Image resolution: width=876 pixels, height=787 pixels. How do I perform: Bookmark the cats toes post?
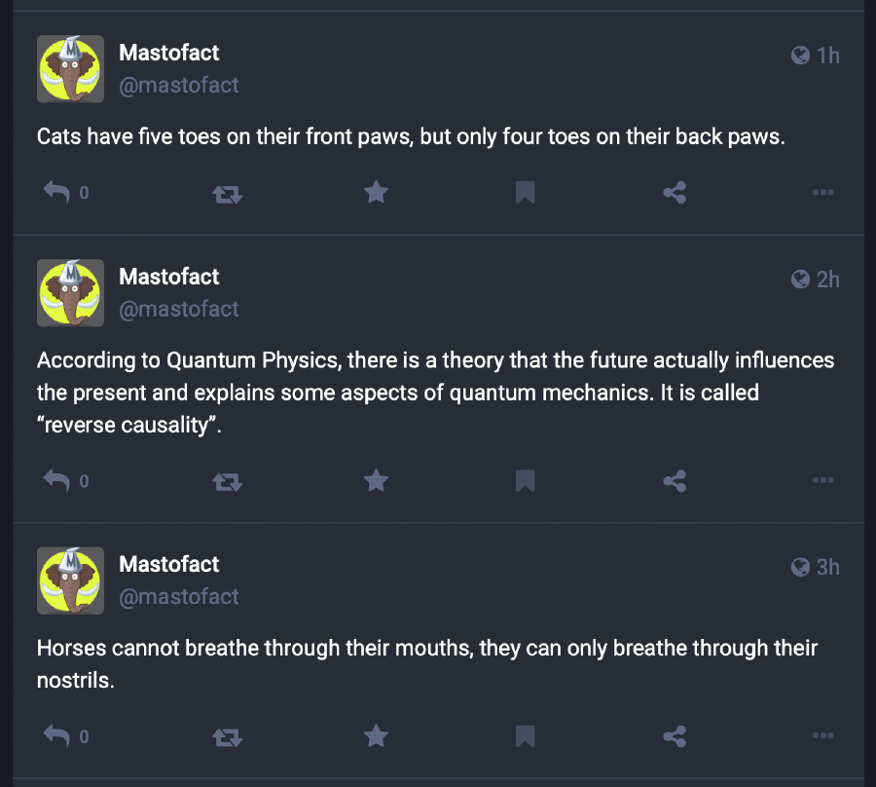pyautogui.click(x=526, y=192)
